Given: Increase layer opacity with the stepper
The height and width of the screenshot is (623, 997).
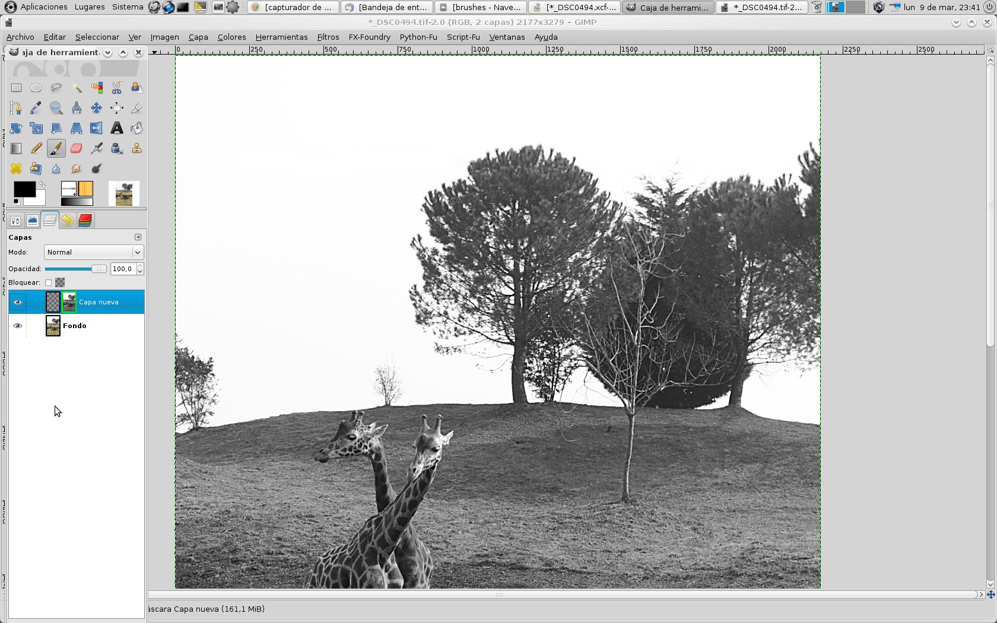Looking at the screenshot, I should [x=140, y=266].
